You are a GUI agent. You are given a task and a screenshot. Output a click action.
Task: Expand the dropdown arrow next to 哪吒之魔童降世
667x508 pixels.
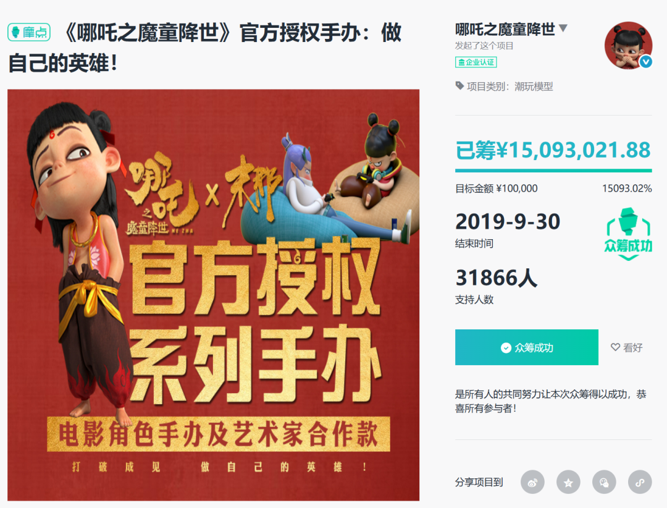563,28
